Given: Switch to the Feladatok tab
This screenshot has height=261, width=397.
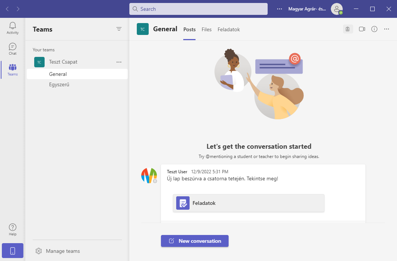Looking at the screenshot, I should (229, 29).
